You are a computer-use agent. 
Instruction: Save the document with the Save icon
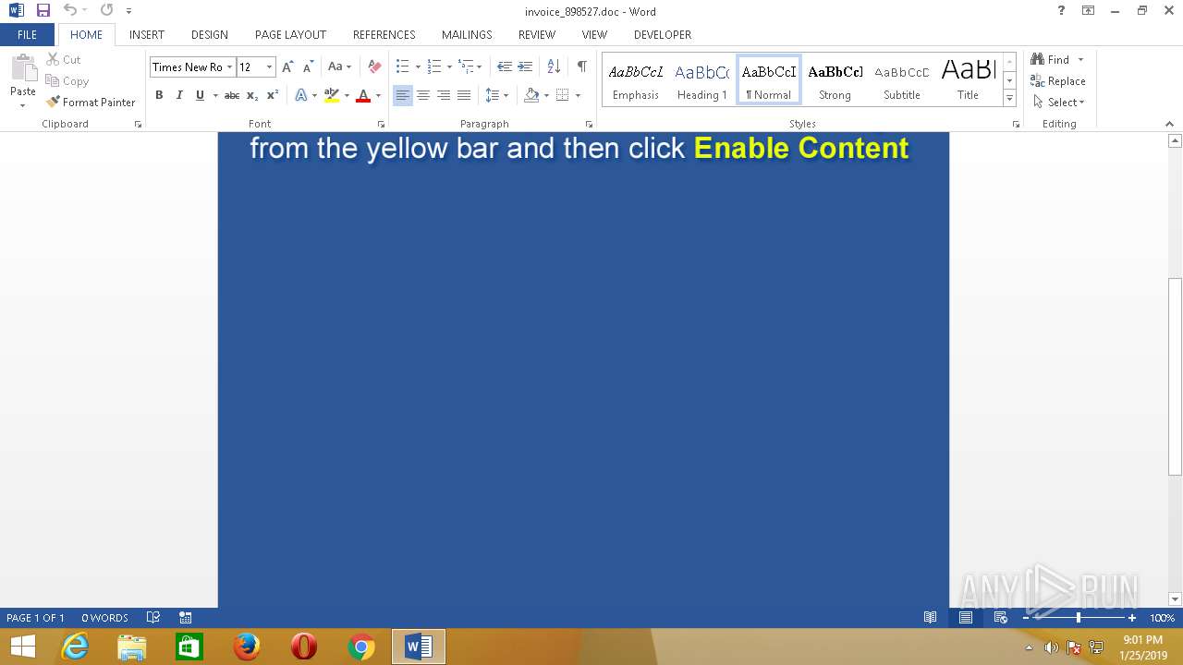(x=43, y=11)
